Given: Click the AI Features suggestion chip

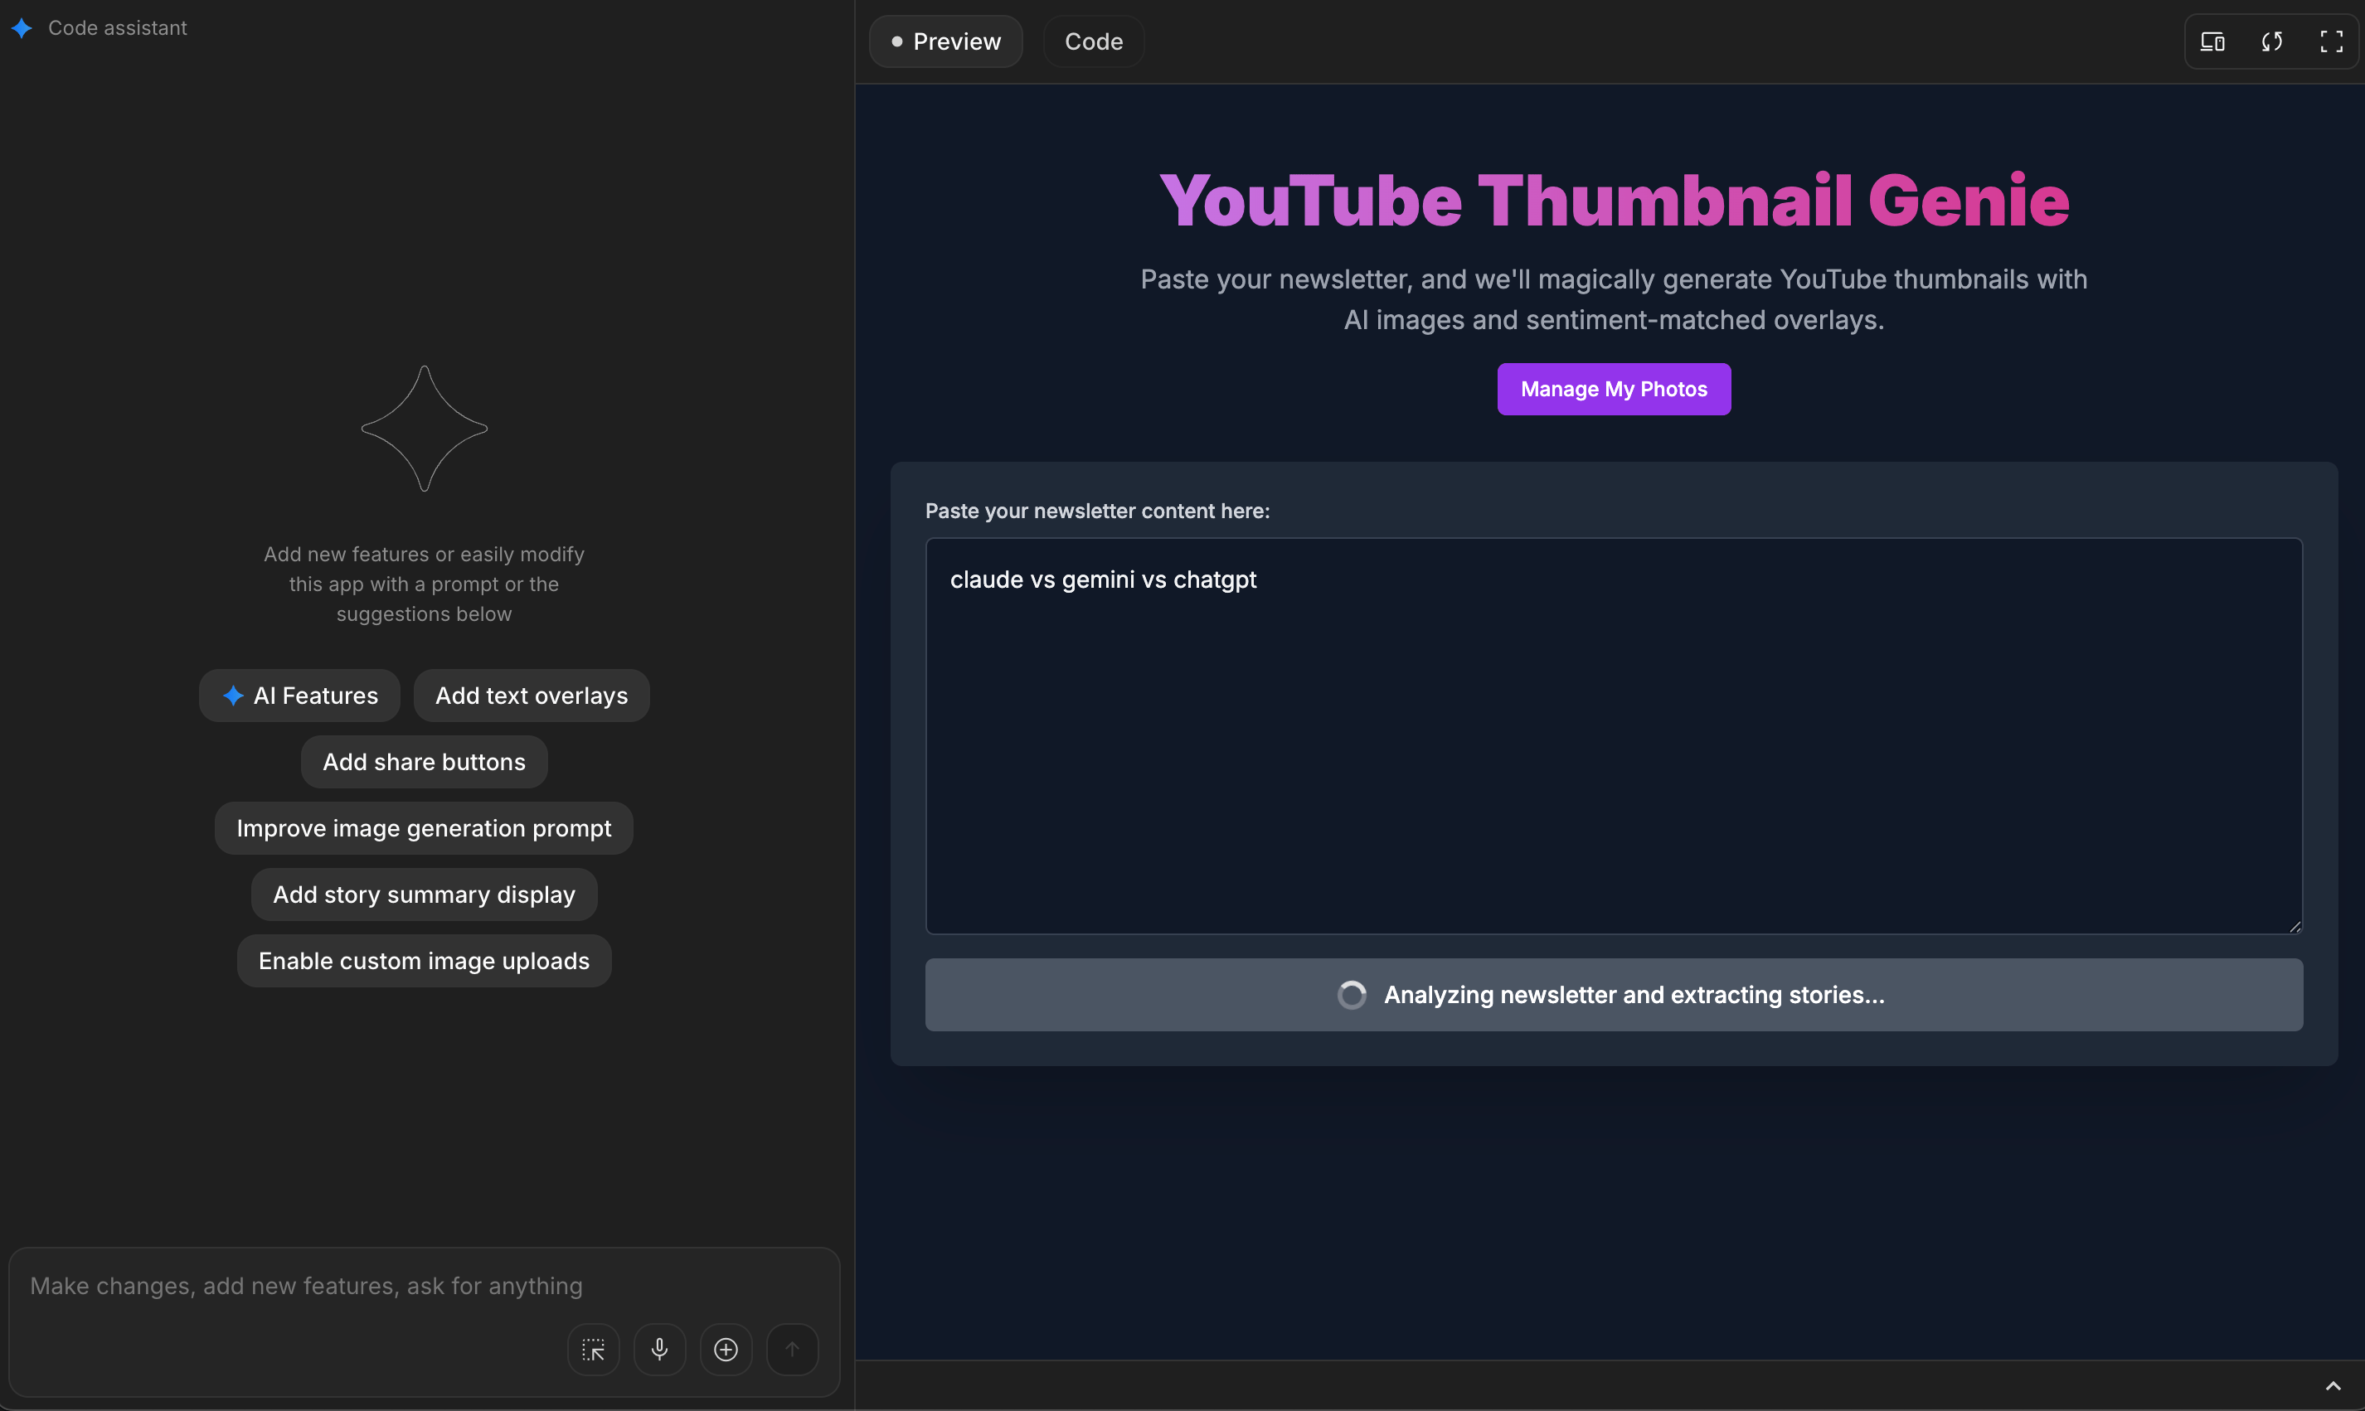Looking at the screenshot, I should click(x=299, y=696).
